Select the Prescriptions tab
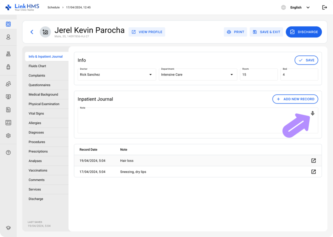The height and width of the screenshot is (237, 333). coord(38,151)
